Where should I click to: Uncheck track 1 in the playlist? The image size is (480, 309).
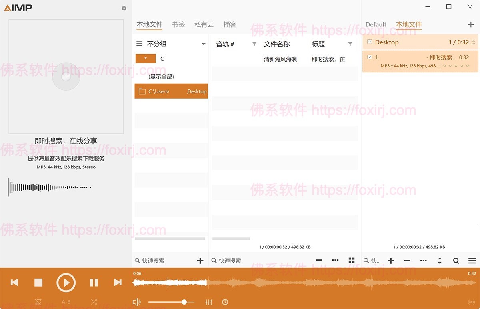370,57
